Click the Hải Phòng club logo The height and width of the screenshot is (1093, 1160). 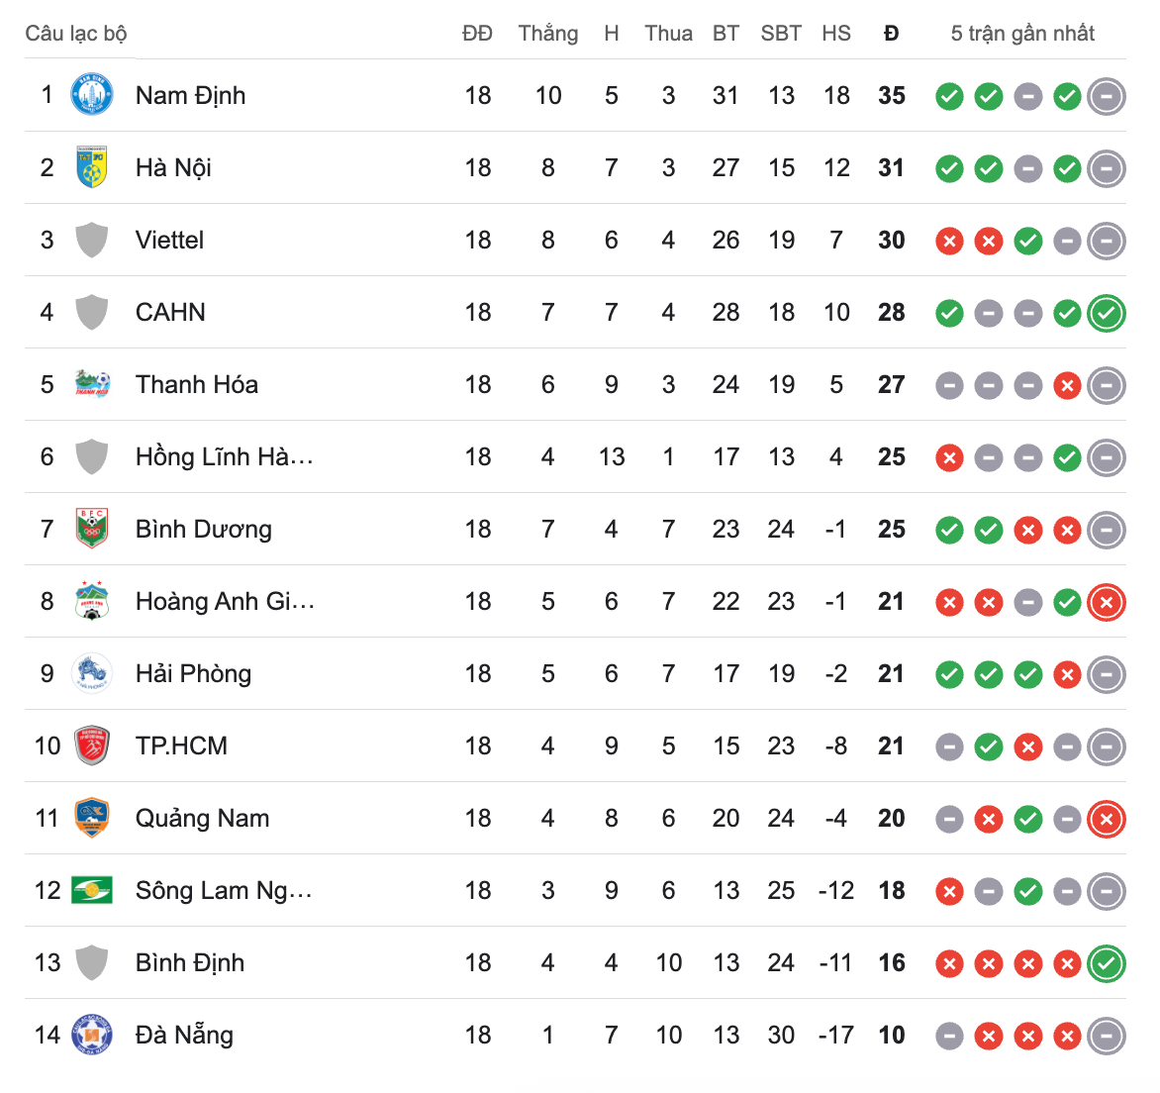[92, 673]
